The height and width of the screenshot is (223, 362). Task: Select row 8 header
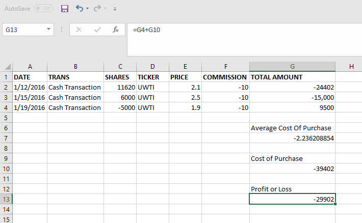point(6,148)
